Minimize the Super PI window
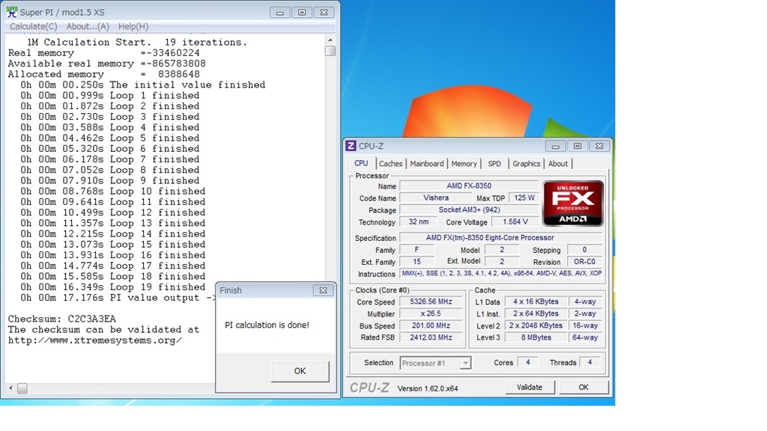 tap(280, 12)
